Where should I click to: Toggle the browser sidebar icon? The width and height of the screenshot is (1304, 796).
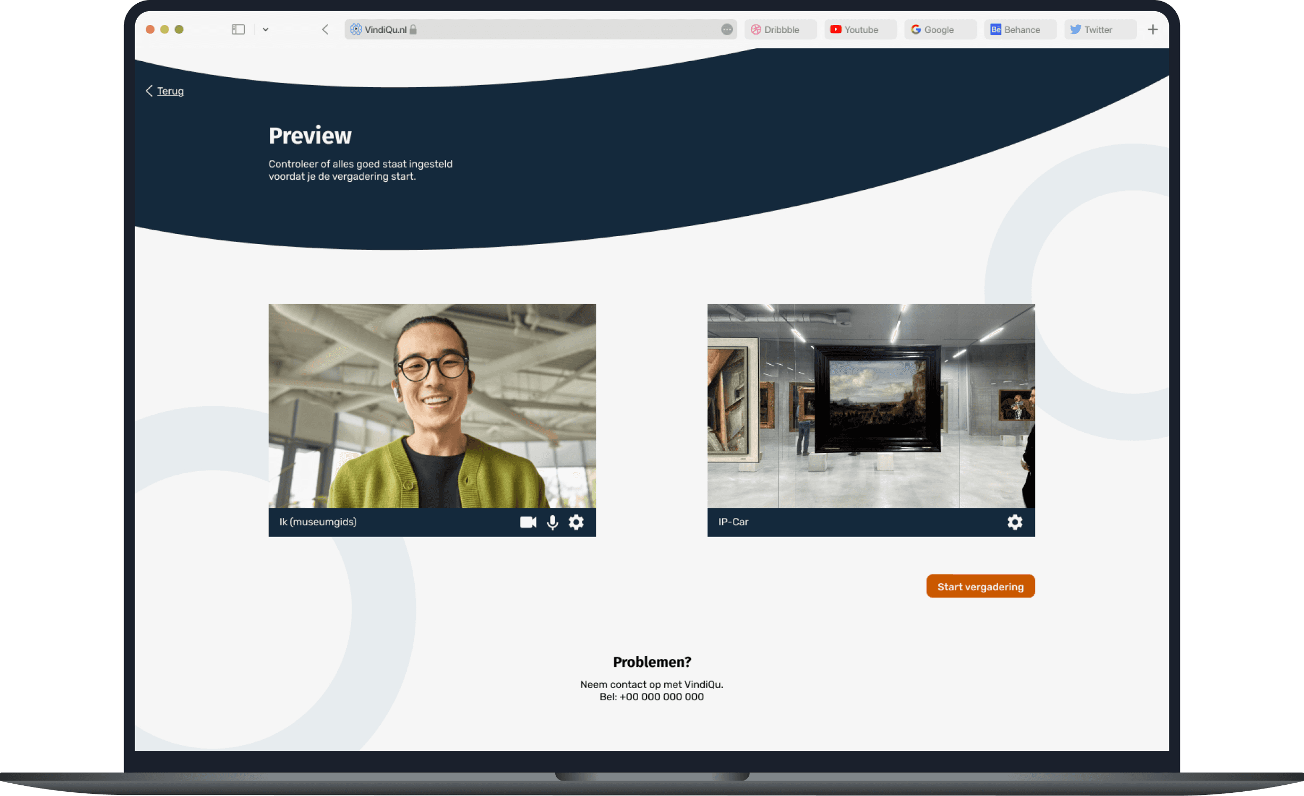(x=238, y=30)
